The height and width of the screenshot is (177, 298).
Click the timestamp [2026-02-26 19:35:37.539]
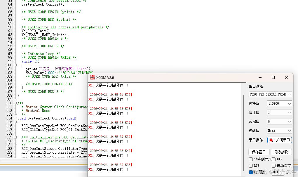pyautogui.click(x=110, y=137)
